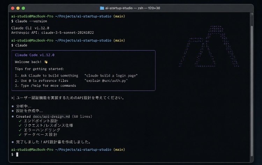Click tip '1. Ask Claude to build something'
The width and height of the screenshot is (262, 165).
(46, 76)
